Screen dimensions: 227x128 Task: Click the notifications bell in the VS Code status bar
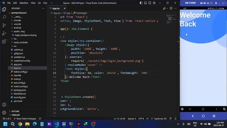tap(176, 118)
